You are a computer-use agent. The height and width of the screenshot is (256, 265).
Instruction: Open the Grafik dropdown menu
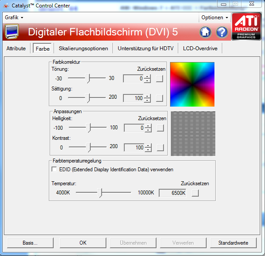tap(14, 17)
